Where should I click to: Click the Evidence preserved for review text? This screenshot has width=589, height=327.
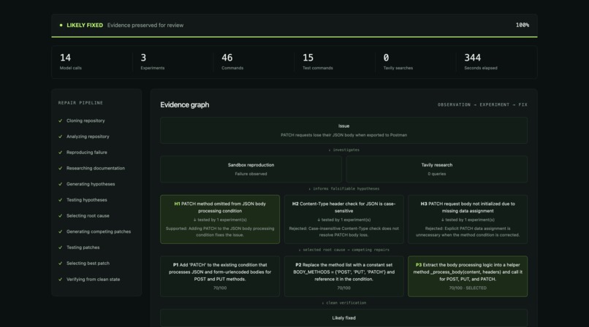(145, 25)
